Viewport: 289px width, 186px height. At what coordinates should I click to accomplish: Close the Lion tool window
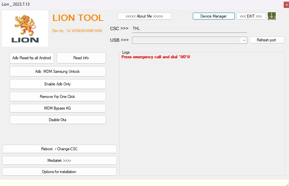[286, 5]
